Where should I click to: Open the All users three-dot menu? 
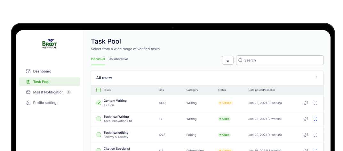tap(316, 78)
